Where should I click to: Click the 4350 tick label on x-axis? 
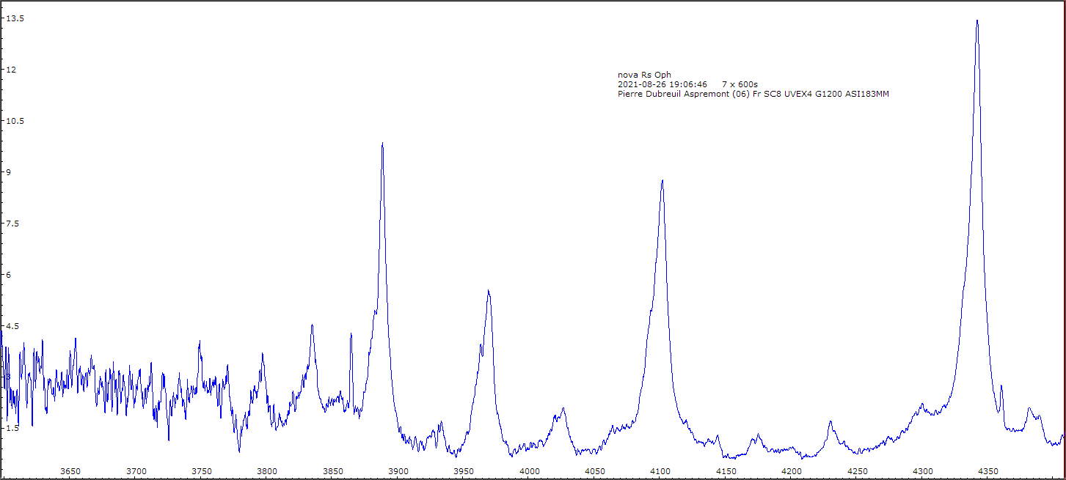pos(988,470)
